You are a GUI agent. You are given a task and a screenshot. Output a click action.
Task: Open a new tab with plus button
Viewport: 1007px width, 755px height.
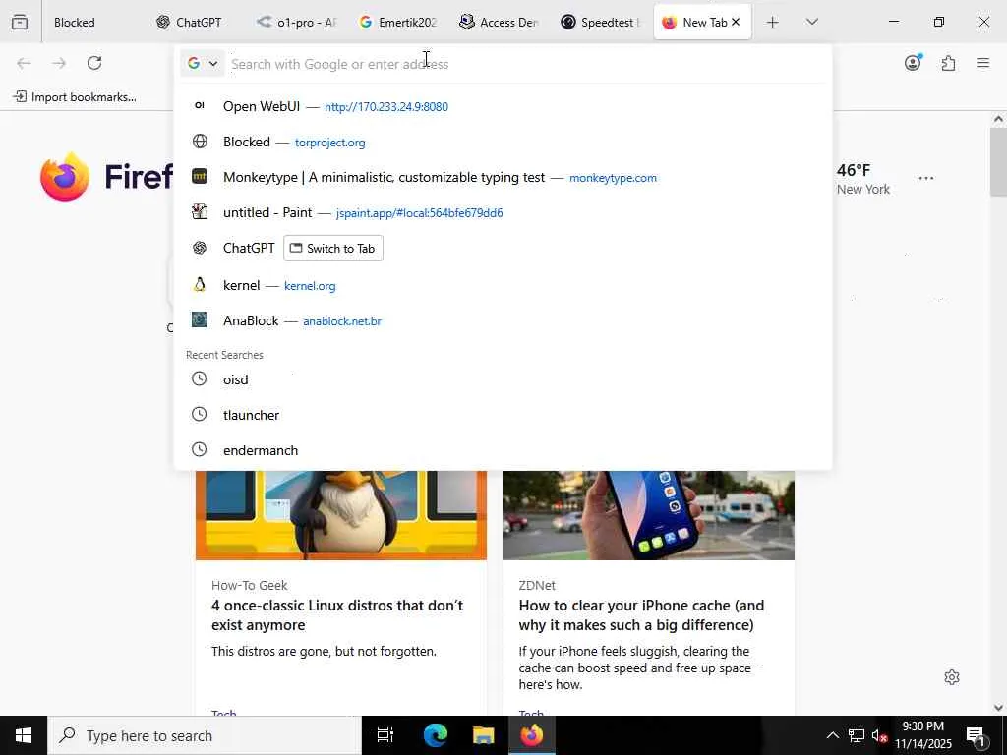click(773, 22)
